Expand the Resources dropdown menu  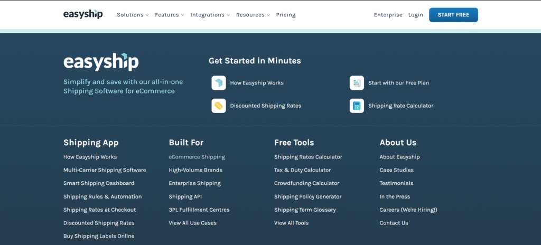click(253, 15)
